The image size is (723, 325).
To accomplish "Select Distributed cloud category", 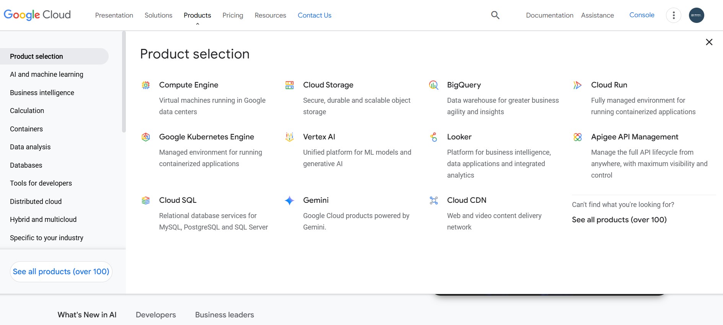I will [x=36, y=202].
